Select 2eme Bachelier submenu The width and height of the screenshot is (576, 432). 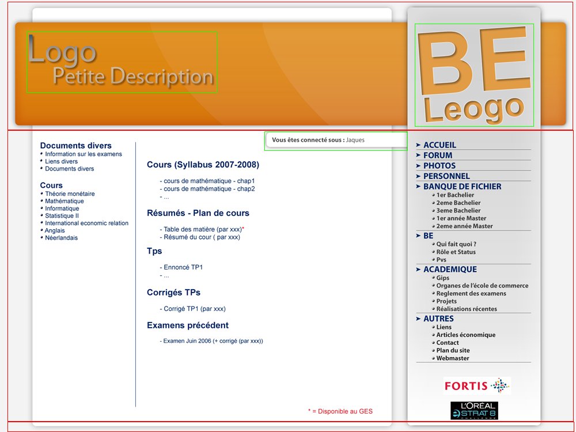click(x=458, y=203)
